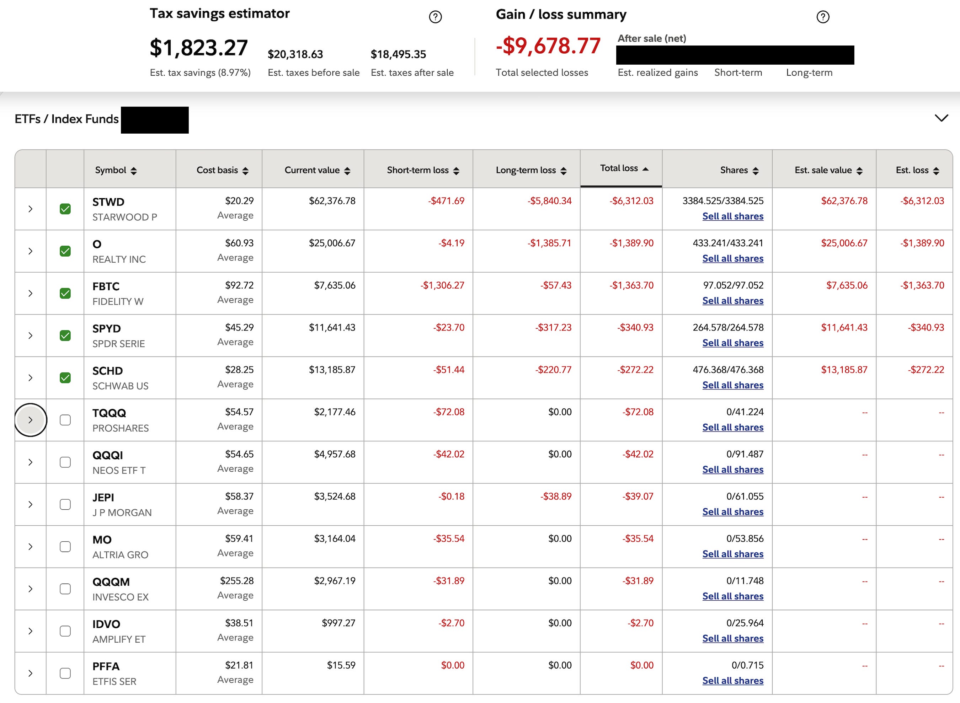The width and height of the screenshot is (960, 703).
Task: Expand the TQQQ row details
Action: (30, 420)
